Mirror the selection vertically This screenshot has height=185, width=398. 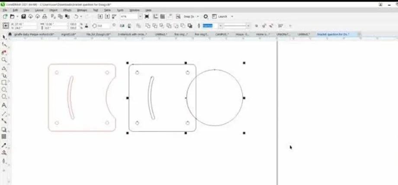(x=129, y=26)
